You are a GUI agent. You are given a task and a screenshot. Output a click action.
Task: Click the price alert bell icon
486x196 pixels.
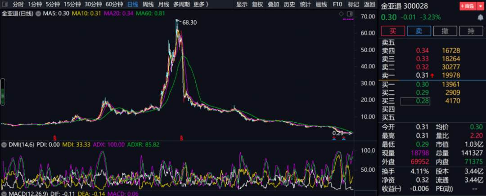click(480, 17)
